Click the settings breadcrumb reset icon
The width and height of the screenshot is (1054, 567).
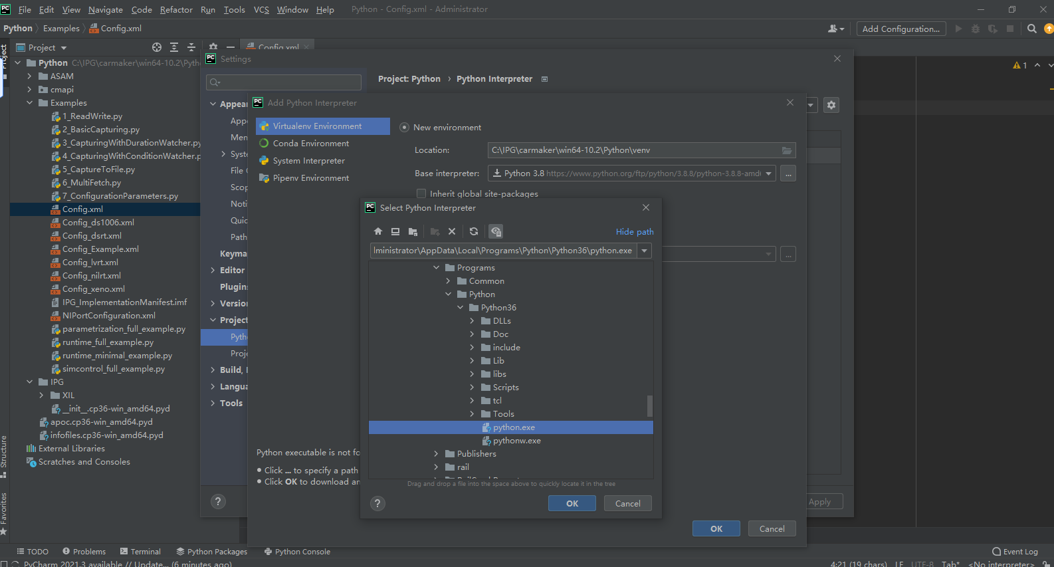tap(545, 79)
